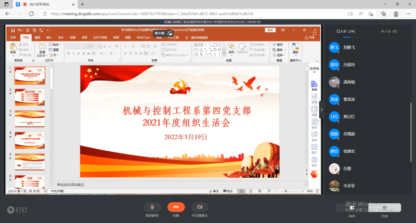The height and width of the screenshot is (223, 416).
Task: Open a new browser tab
Action: (82, 4)
